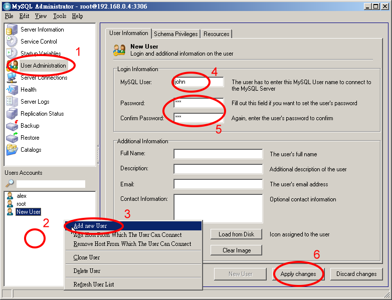Image resolution: width=392 pixels, height=300 pixels.
Task: Select the alex user account
Action: pos(21,196)
